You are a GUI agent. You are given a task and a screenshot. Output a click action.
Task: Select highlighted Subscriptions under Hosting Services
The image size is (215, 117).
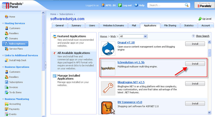tap(15, 44)
